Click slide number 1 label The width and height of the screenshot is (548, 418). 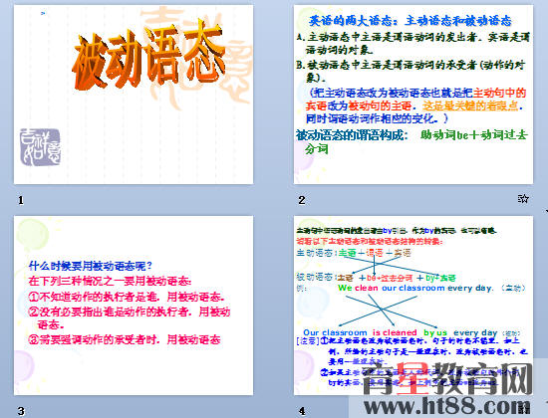pos(21,200)
